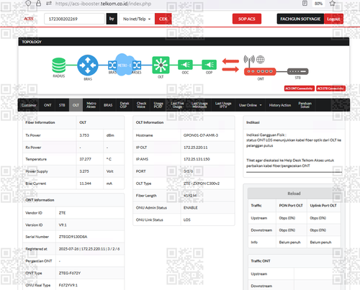
Task: Click the padlock site security icon
Action: click(x=38, y=3)
